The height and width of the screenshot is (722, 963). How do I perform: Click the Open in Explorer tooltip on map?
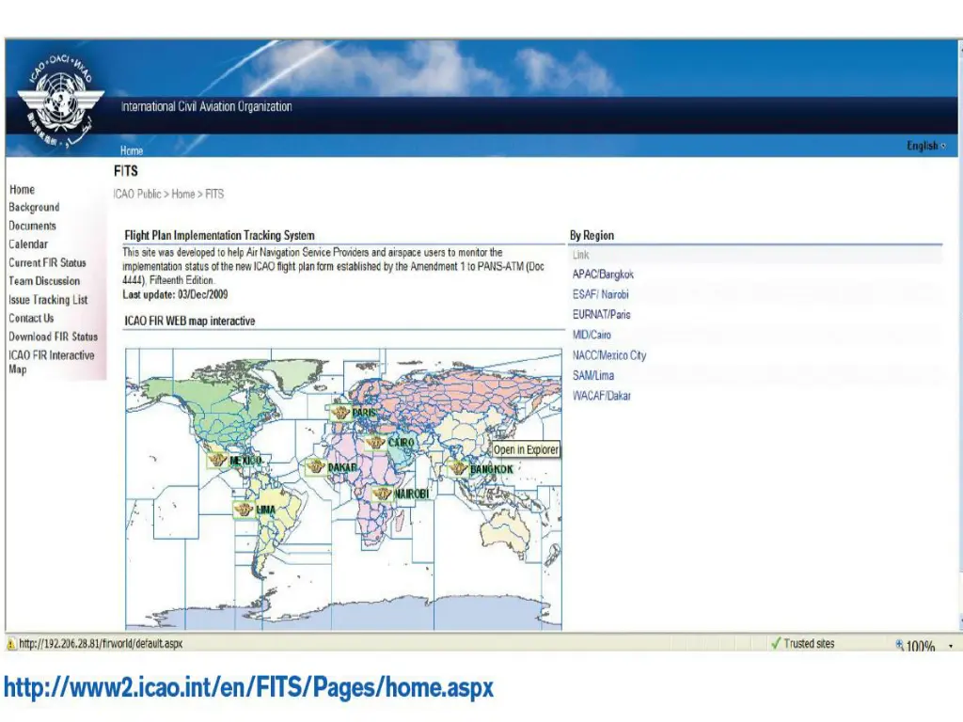(526, 450)
